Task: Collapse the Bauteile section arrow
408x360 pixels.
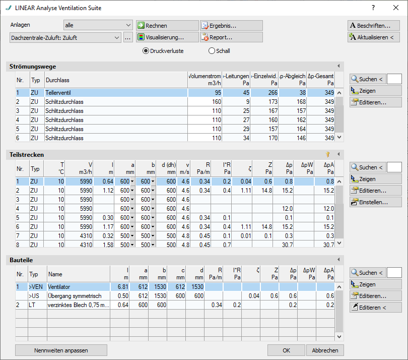Action: (338, 260)
